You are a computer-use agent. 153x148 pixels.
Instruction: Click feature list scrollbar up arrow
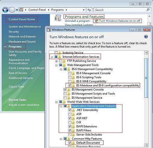tap(146, 53)
